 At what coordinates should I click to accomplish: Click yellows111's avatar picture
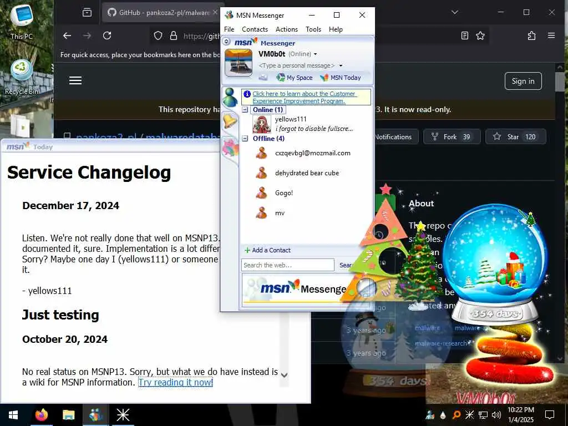[262, 124]
